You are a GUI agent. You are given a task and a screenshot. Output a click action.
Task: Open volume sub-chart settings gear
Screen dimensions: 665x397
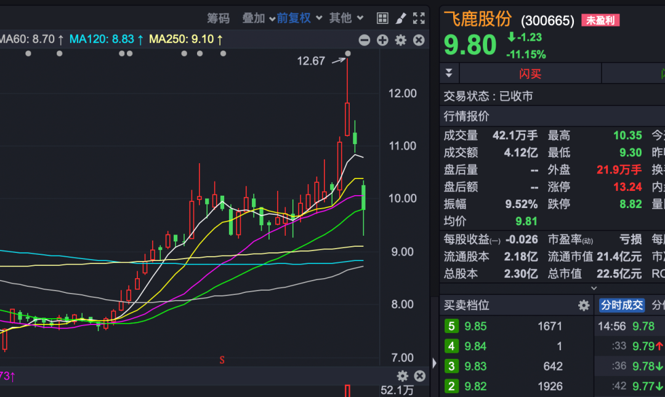tap(403, 376)
